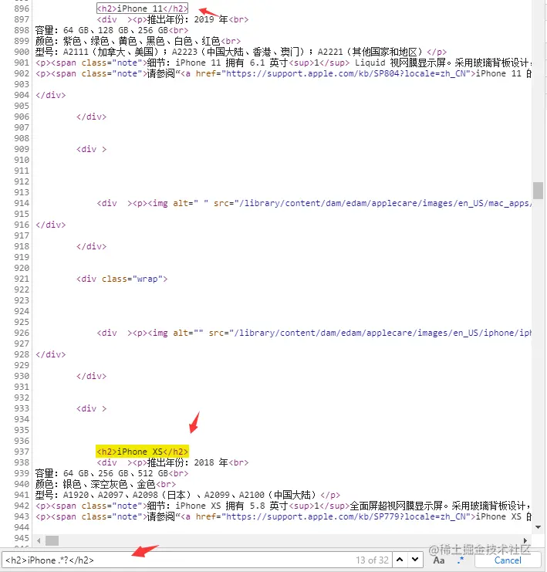
Task: Click the 13 of 32 match counter
Action: coord(372,560)
